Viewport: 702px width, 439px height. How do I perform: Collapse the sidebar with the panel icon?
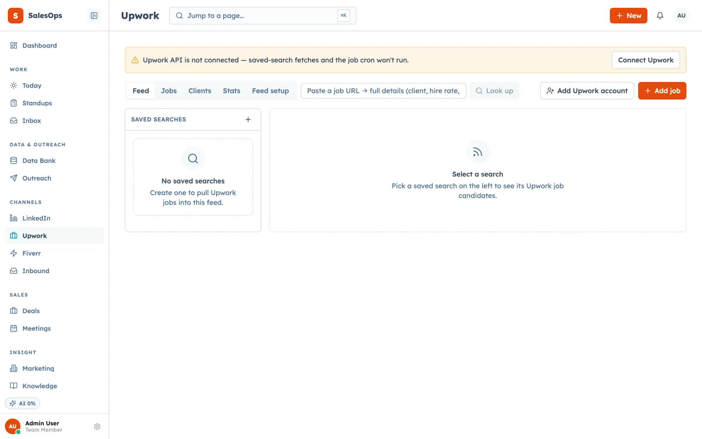(94, 16)
